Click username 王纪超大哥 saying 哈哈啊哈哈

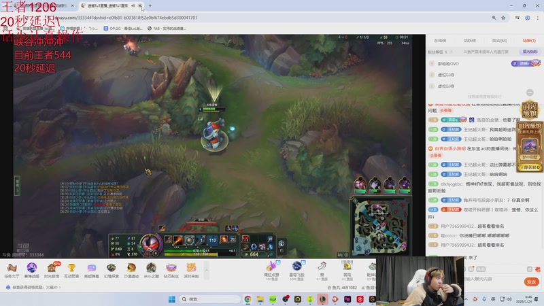476,139
